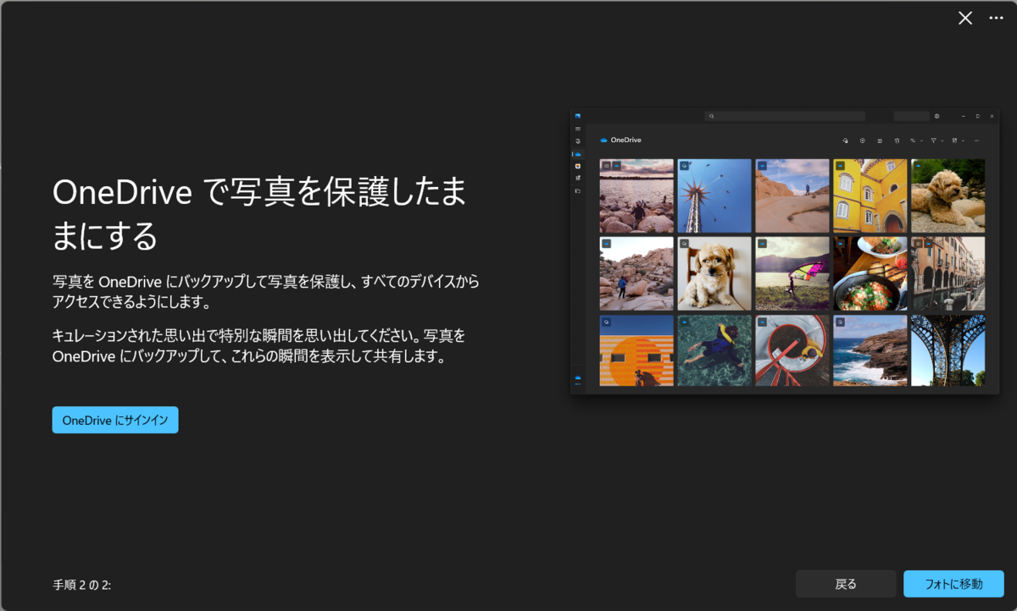Continue with the フォトに移動 button

pyautogui.click(x=953, y=584)
